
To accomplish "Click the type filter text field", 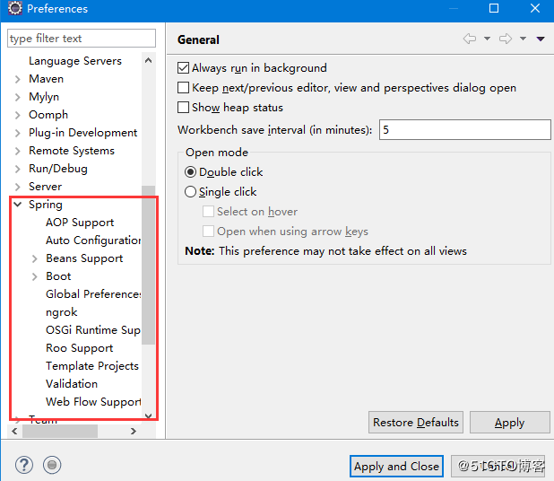I will coord(82,39).
